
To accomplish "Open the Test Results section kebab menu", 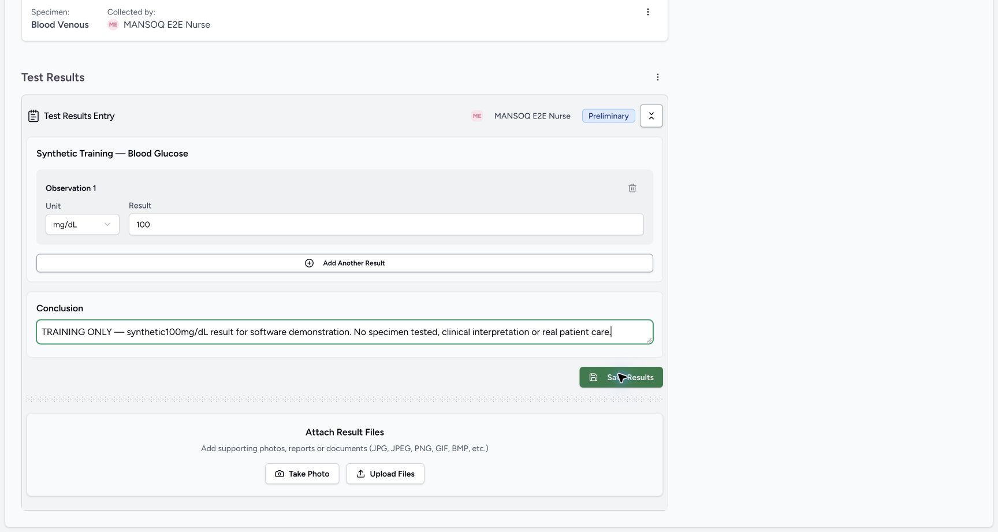I will 658,77.
